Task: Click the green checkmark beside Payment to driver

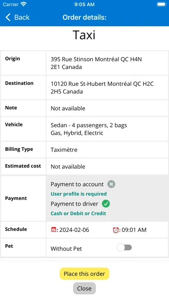Action: 106,204
